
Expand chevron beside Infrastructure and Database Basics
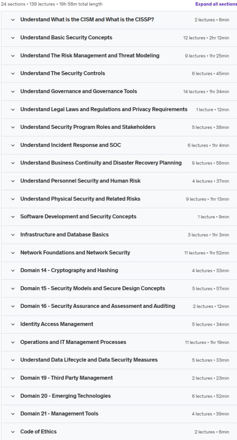click(x=13, y=235)
